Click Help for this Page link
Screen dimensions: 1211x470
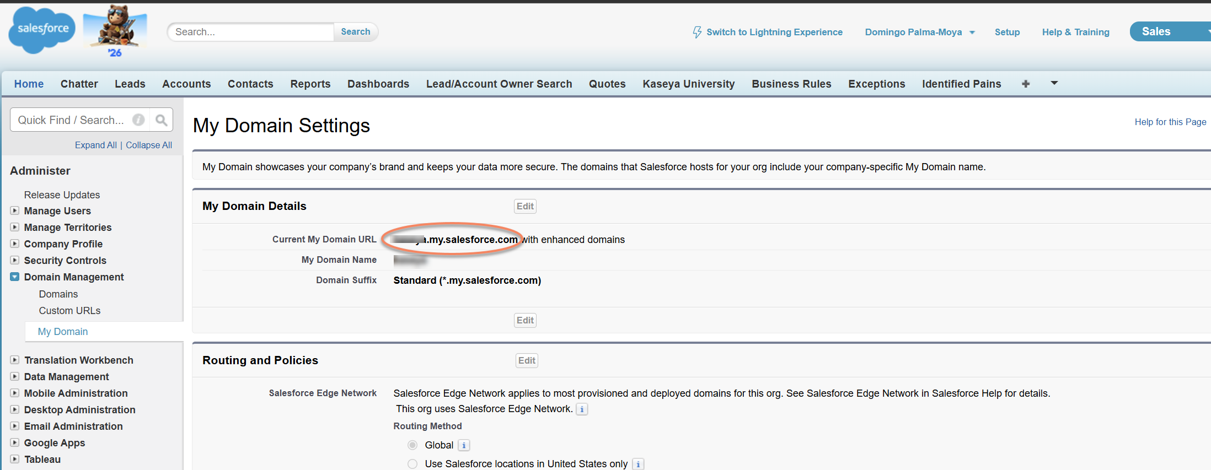(1170, 122)
